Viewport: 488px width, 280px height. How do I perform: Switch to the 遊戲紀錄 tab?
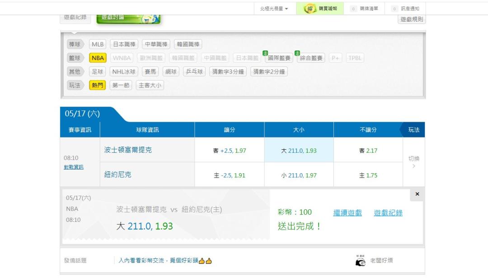[75, 18]
